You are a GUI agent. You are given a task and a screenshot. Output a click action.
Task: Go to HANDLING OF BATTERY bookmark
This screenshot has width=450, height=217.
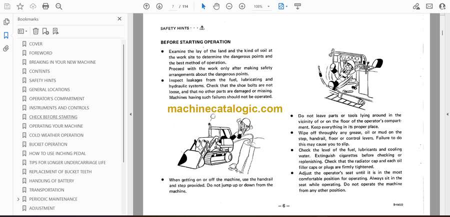(51, 181)
